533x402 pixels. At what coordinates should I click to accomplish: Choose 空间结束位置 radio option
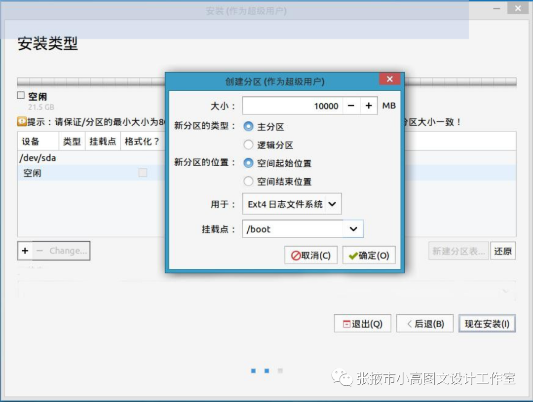(248, 182)
